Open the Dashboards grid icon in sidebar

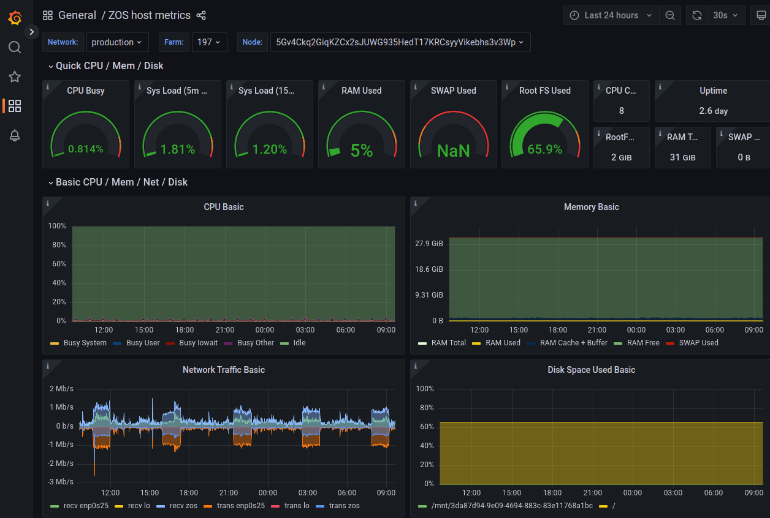(15, 106)
